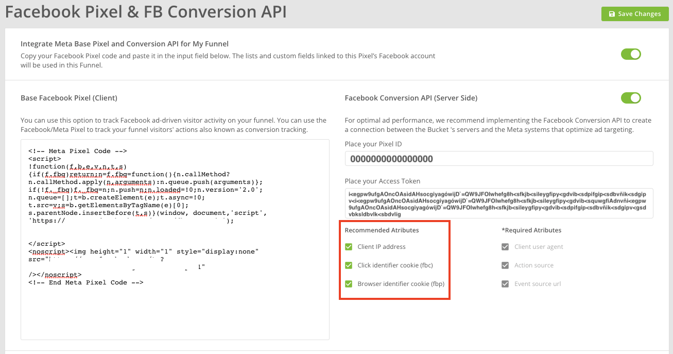Screen dimensions: 673x354
Task: Toggle Integrate Meta Base Pixel switch
Action: [631, 54]
